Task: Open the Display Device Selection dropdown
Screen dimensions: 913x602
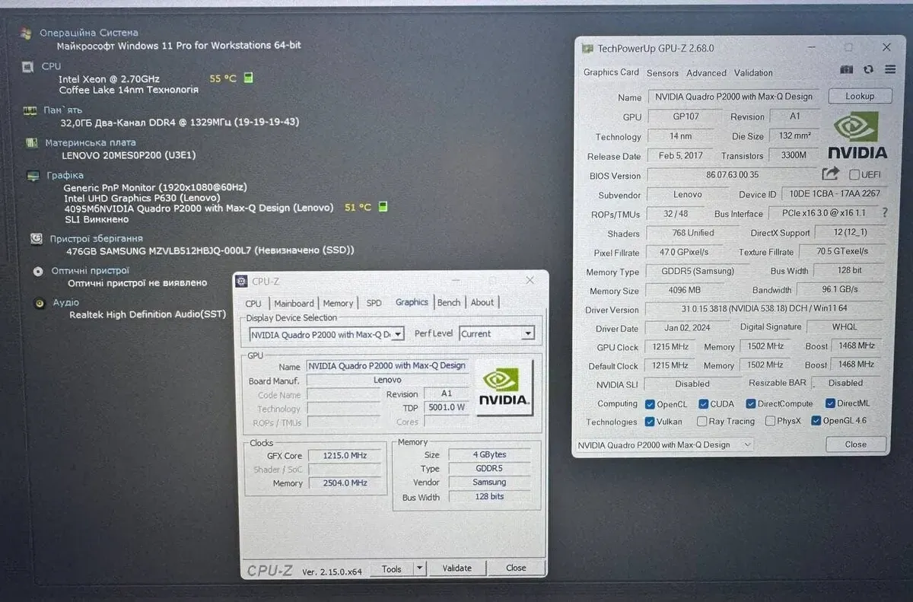Action: (x=328, y=334)
